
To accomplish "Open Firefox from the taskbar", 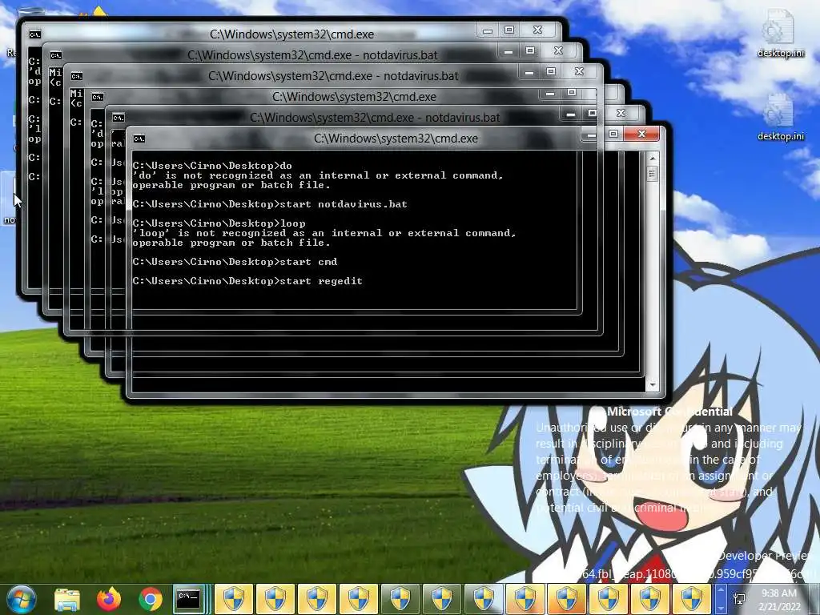I will pyautogui.click(x=109, y=599).
